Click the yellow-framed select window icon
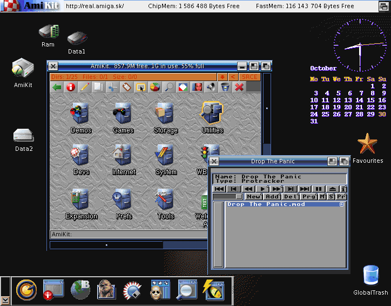Image resolution: width=391 pixels, height=306 pixels. coord(141,87)
